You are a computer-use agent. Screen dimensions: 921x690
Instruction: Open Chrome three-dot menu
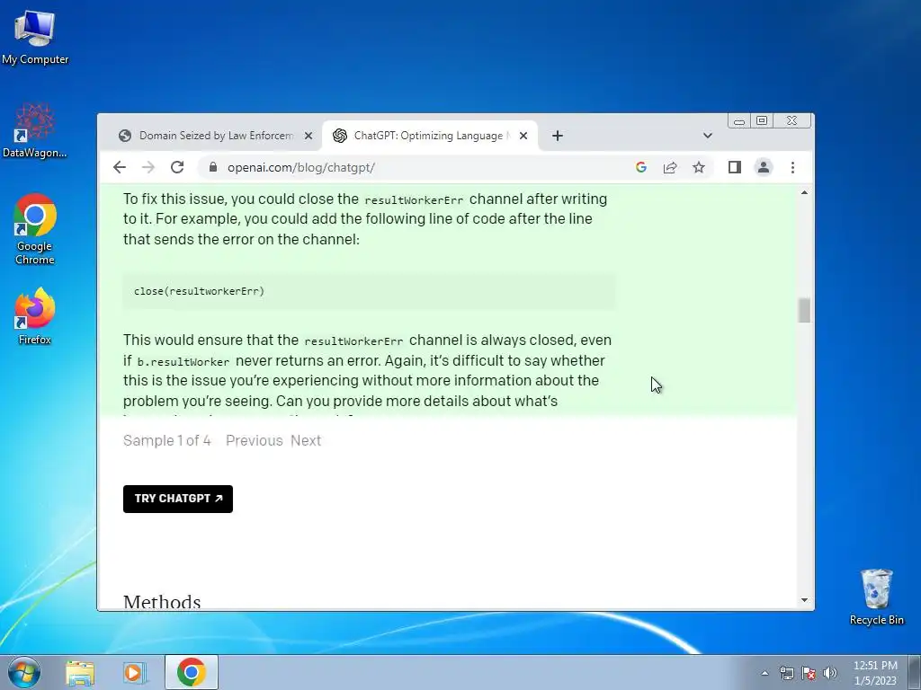[792, 167]
